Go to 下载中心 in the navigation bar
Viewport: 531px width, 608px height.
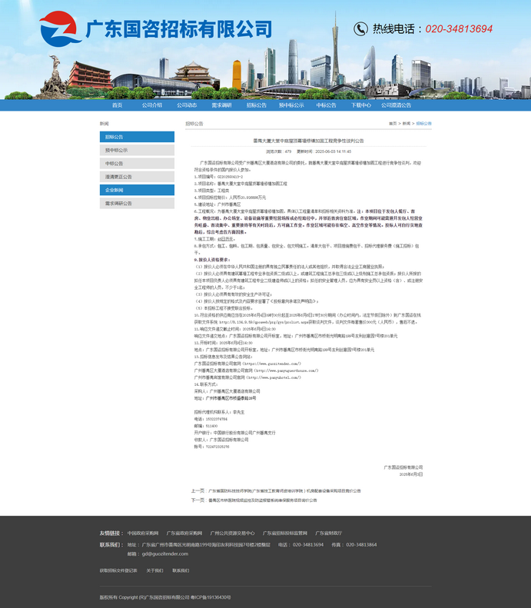(361, 105)
